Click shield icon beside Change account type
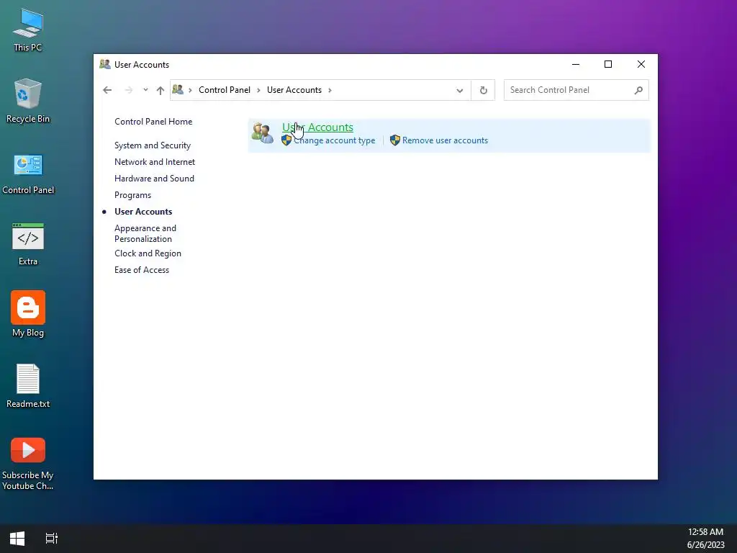 tap(286, 140)
